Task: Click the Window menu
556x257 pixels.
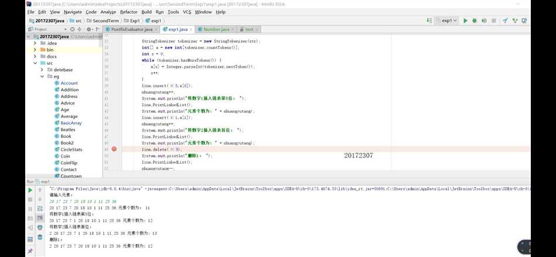Action: click(x=203, y=12)
